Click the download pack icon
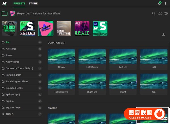The height and width of the screenshot is (124, 170). (x=163, y=34)
